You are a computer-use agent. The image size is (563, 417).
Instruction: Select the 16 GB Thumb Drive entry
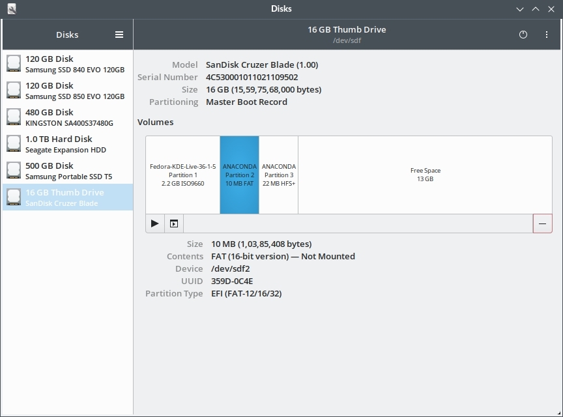point(68,197)
